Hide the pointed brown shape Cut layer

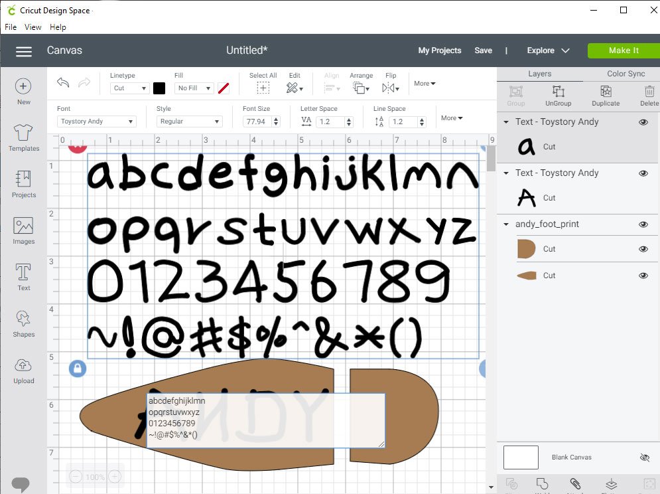[643, 276]
